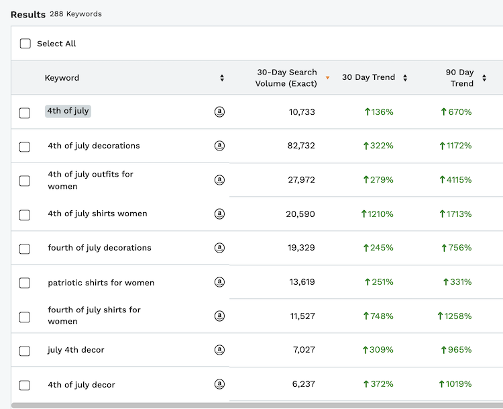Open Amazon icon for july 4th decor
Screen dimensions: 503x409
click(x=219, y=350)
